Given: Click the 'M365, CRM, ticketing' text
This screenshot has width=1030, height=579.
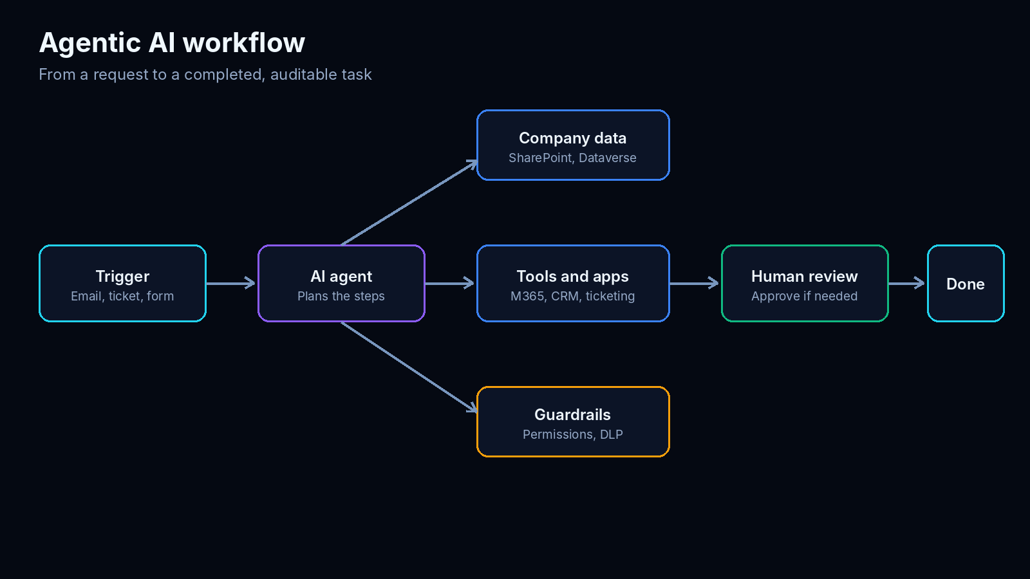Looking at the screenshot, I should tap(572, 296).
